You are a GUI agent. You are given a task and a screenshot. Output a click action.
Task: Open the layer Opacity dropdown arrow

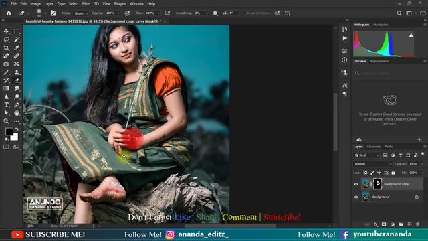[x=422, y=164]
